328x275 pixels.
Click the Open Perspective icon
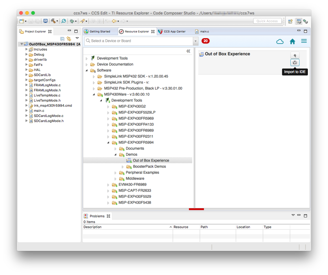tap(290, 21)
